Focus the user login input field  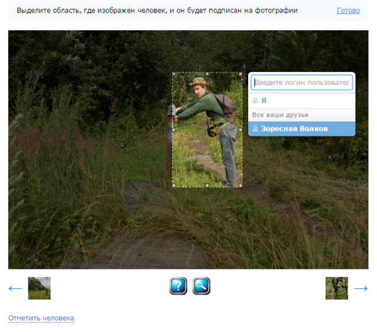pos(302,83)
